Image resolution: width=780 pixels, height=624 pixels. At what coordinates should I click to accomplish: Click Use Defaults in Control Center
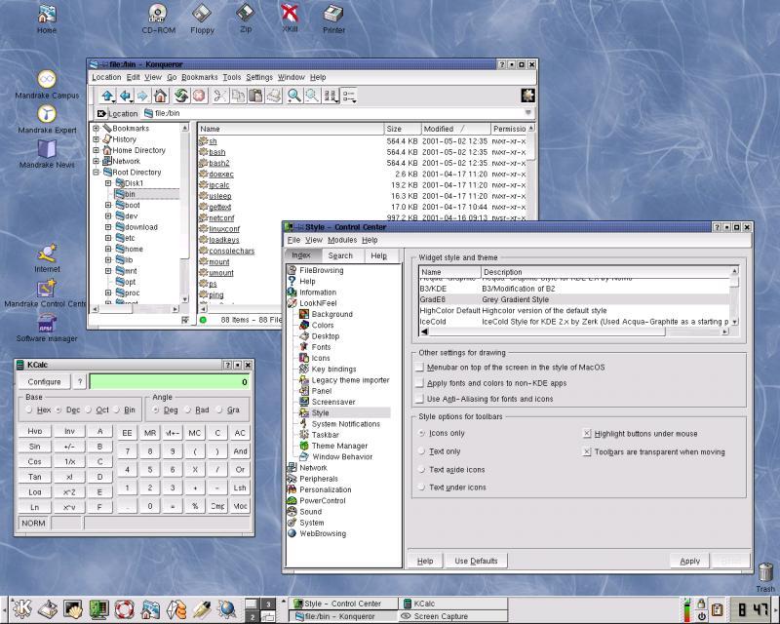476,561
